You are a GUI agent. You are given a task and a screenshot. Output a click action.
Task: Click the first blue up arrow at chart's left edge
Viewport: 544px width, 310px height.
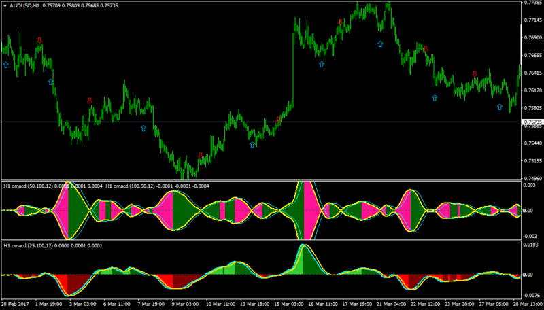click(x=6, y=65)
